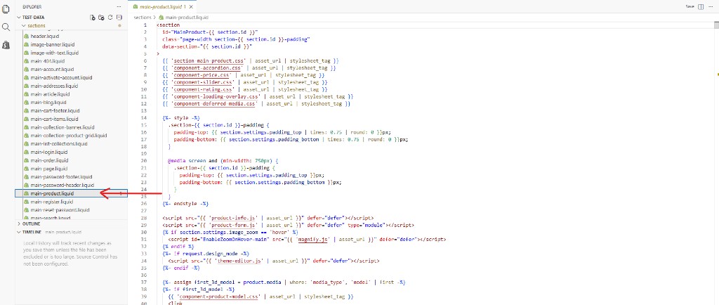The height and width of the screenshot is (305, 719).
Task: Open main-collection-product-grid.liquid file
Action: [69, 136]
